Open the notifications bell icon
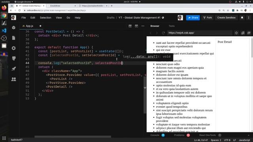 click(x=242, y=17)
